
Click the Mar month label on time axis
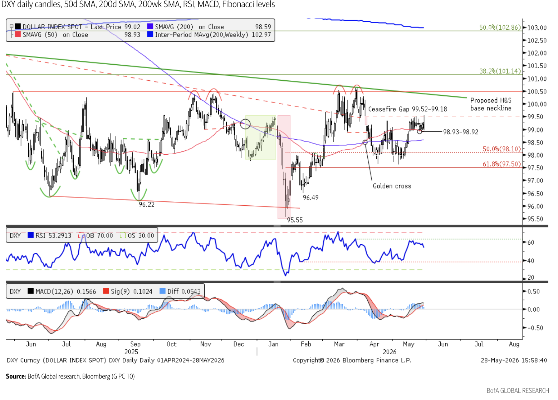pyautogui.click(x=339, y=344)
